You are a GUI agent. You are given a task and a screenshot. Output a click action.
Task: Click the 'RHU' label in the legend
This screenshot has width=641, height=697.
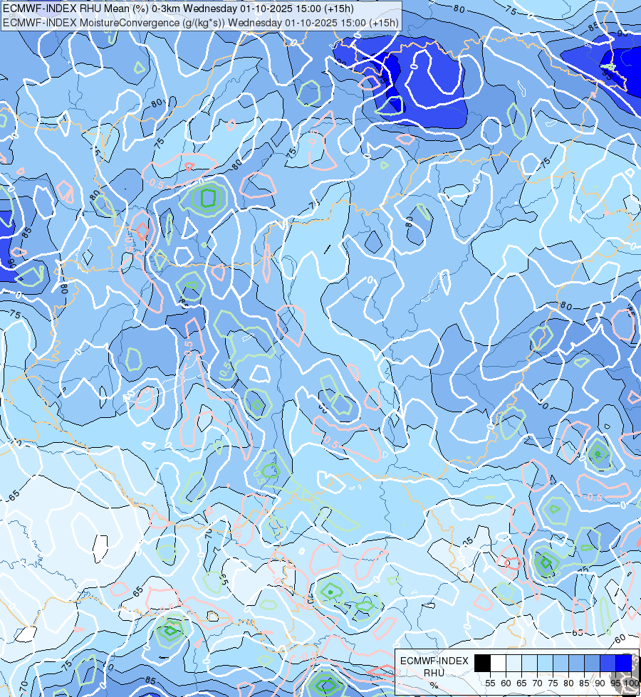pos(434,673)
